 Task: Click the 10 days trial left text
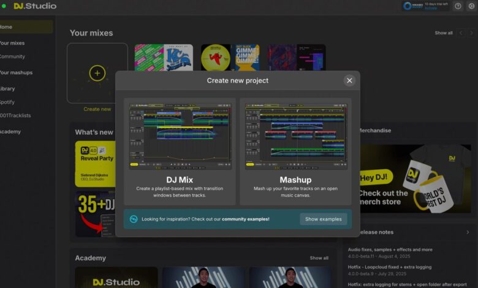[x=436, y=4]
